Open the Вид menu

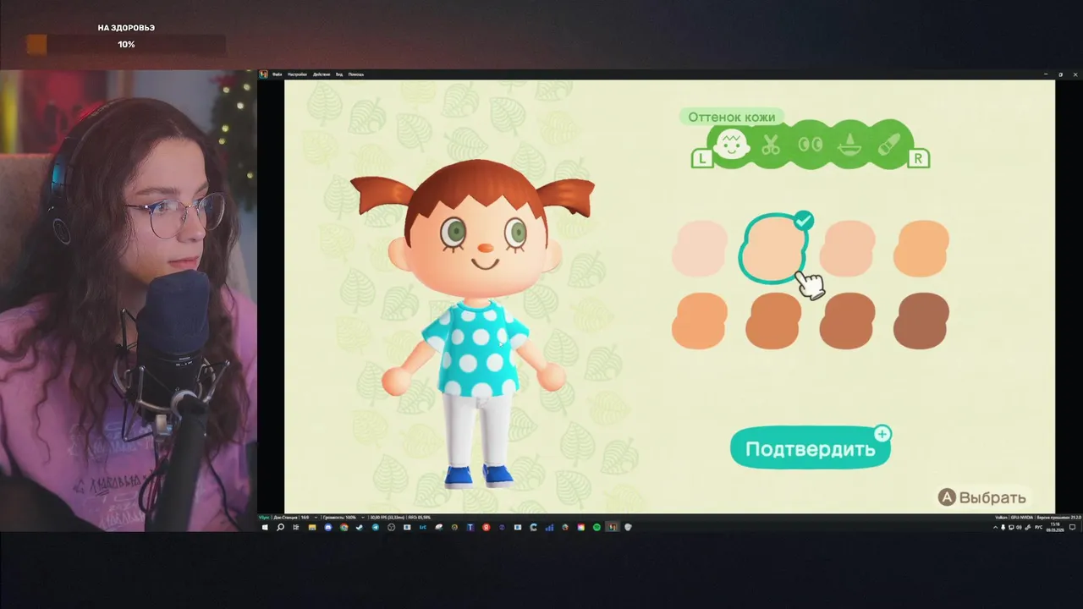point(339,74)
